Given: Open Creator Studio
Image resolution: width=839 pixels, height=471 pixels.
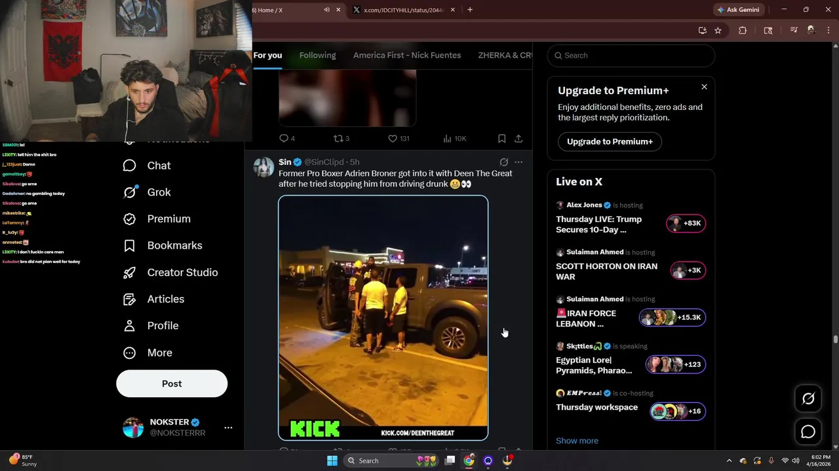Looking at the screenshot, I should point(170,272).
